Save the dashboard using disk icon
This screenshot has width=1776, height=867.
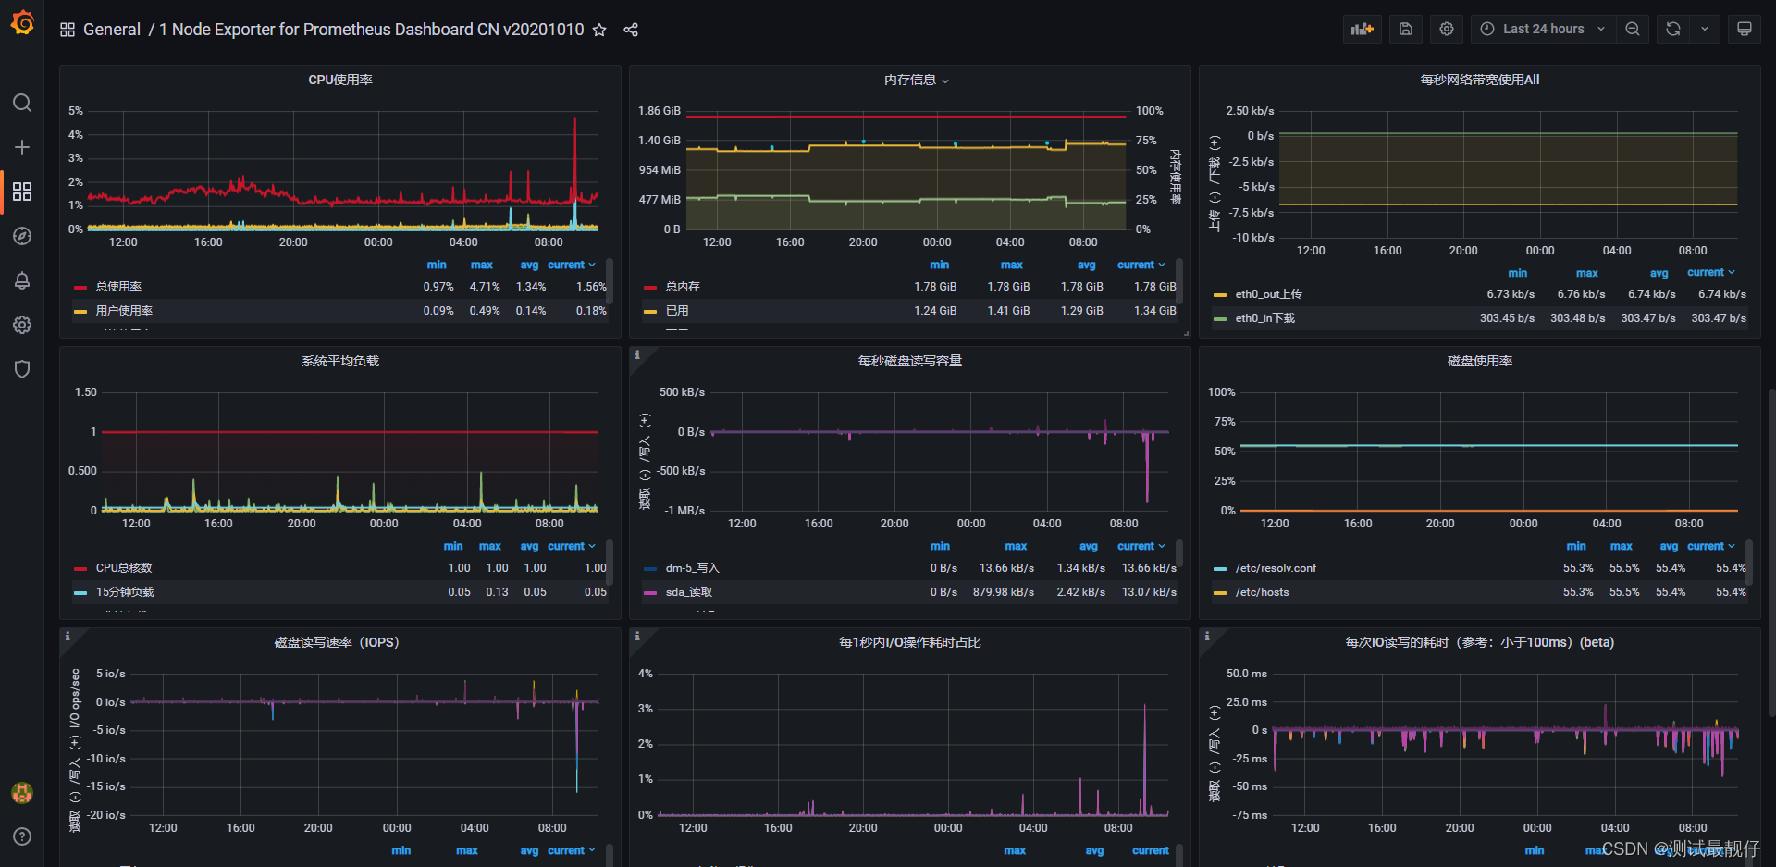coord(1406,30)
